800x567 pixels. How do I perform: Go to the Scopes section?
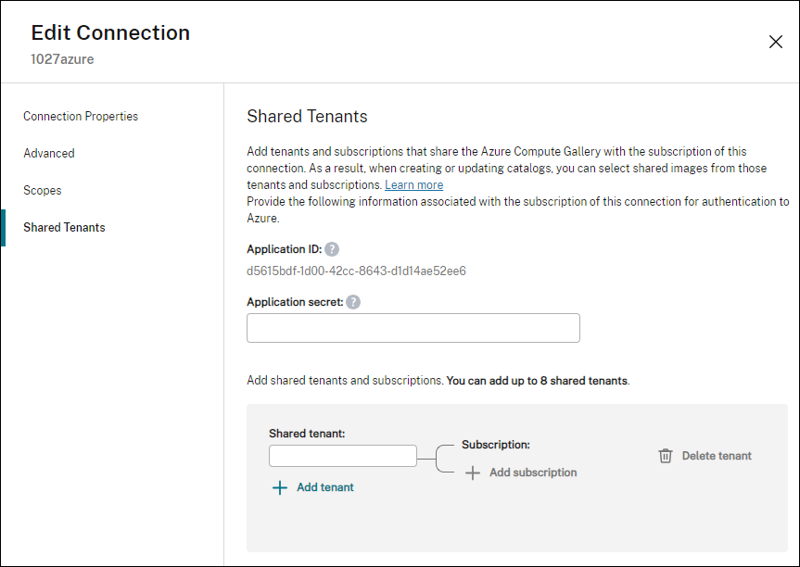(43, 191)
